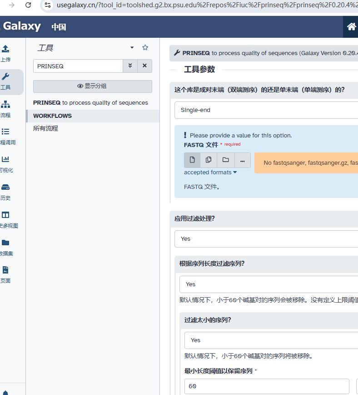Choose dataset collection folder icon
358x395 pixels.
pos(226,160)
